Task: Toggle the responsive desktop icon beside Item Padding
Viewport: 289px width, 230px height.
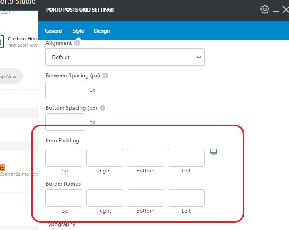Action: [213, 152]
